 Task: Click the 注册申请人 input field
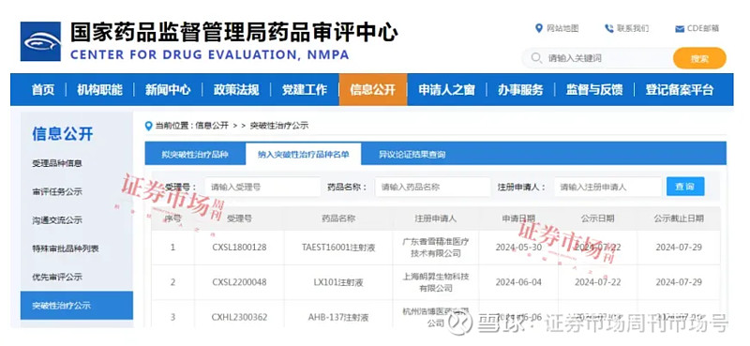click(x=607, y=188)
